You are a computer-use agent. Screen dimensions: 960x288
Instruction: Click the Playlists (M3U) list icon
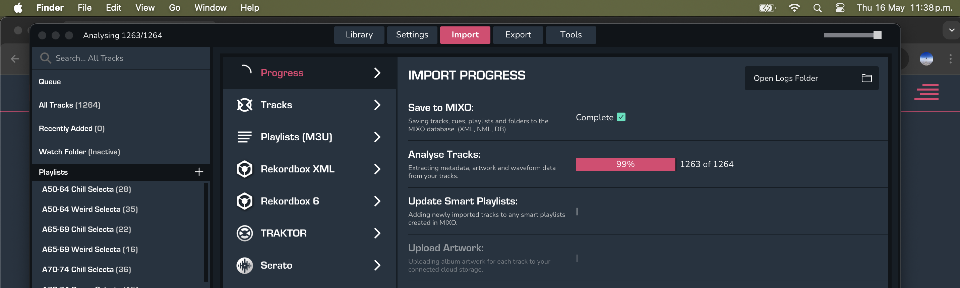pyautogui.click(x=244, y=137)
